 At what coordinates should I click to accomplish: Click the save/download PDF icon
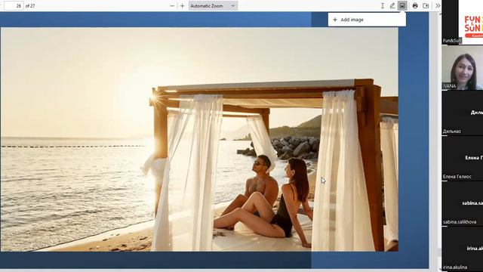(x=426, y=6)
